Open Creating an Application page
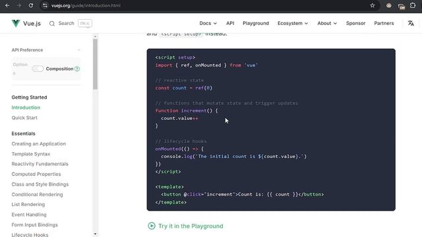Image resolution: width=422 pixels, height=237 pixels. pyautogui.click(x=38, y=144)
